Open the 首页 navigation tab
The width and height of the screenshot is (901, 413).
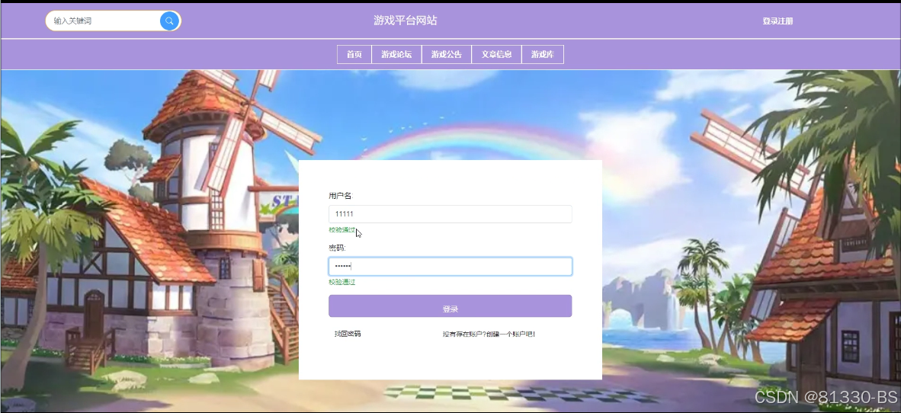(x=354, y=55)
